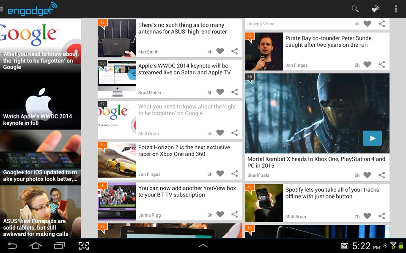
Task: Favorite the Spotify offline tracks article
Action: point(367,216)
